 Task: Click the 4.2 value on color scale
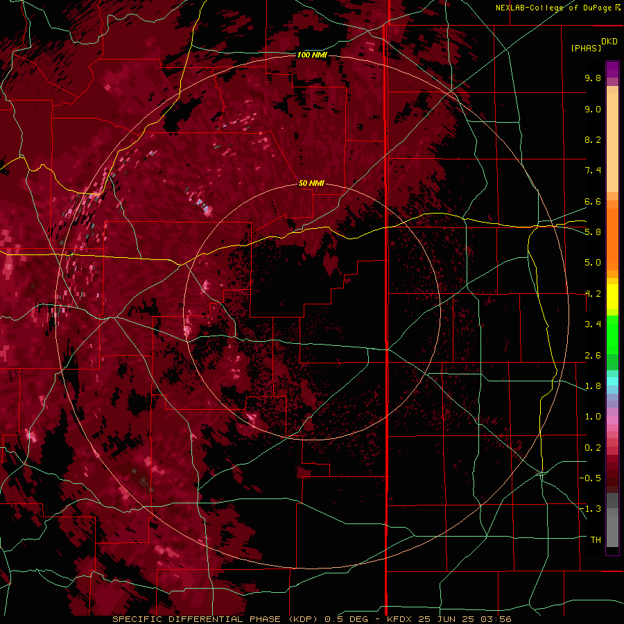[x=593, y=294]
